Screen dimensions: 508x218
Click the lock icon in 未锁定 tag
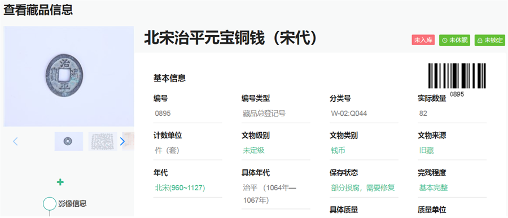(480, 40)
